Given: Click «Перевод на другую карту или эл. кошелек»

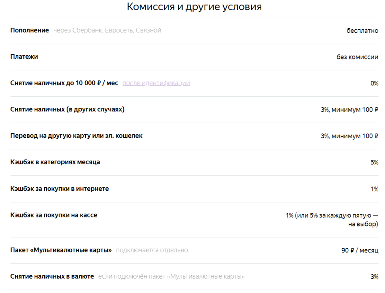Looking at the screenshot, I should (x=76, y=136).
